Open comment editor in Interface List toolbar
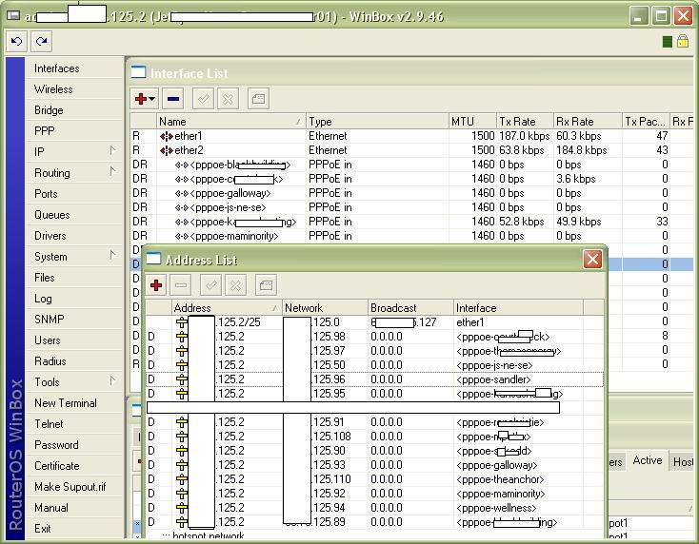Viewport: 699px width, 544px height. 258,98
